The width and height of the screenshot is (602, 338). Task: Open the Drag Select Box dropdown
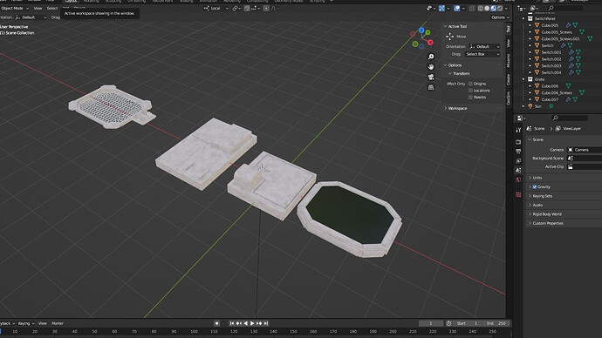482,54
